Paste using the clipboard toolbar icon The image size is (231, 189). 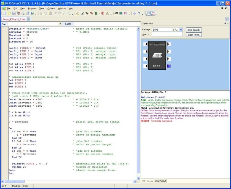[50, 13]
